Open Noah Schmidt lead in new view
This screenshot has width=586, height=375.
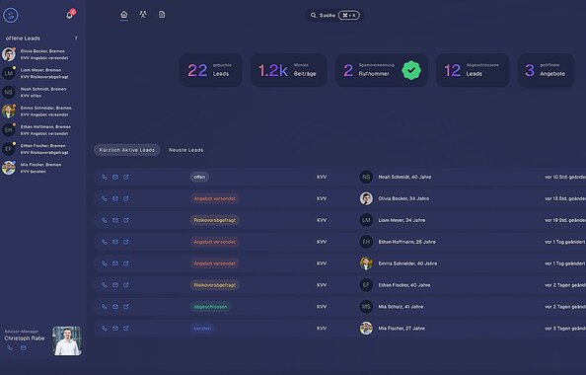tap(126, 177)
